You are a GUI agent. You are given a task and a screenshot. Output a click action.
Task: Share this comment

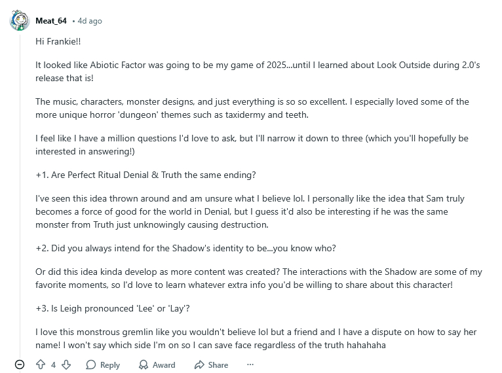coord(211,364)
